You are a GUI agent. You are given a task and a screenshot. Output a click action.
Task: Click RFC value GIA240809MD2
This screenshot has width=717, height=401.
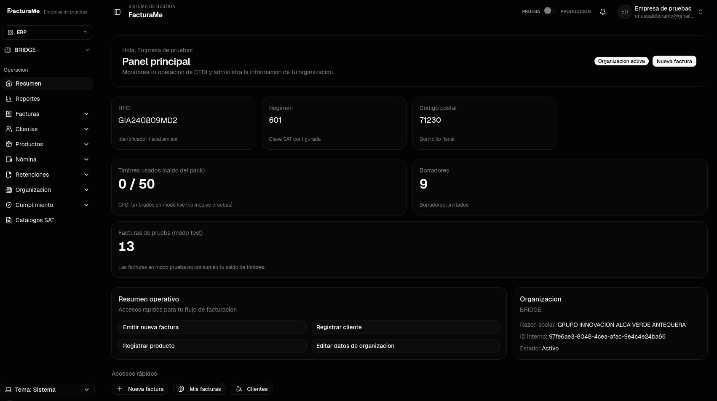click(x=148, y=120)
